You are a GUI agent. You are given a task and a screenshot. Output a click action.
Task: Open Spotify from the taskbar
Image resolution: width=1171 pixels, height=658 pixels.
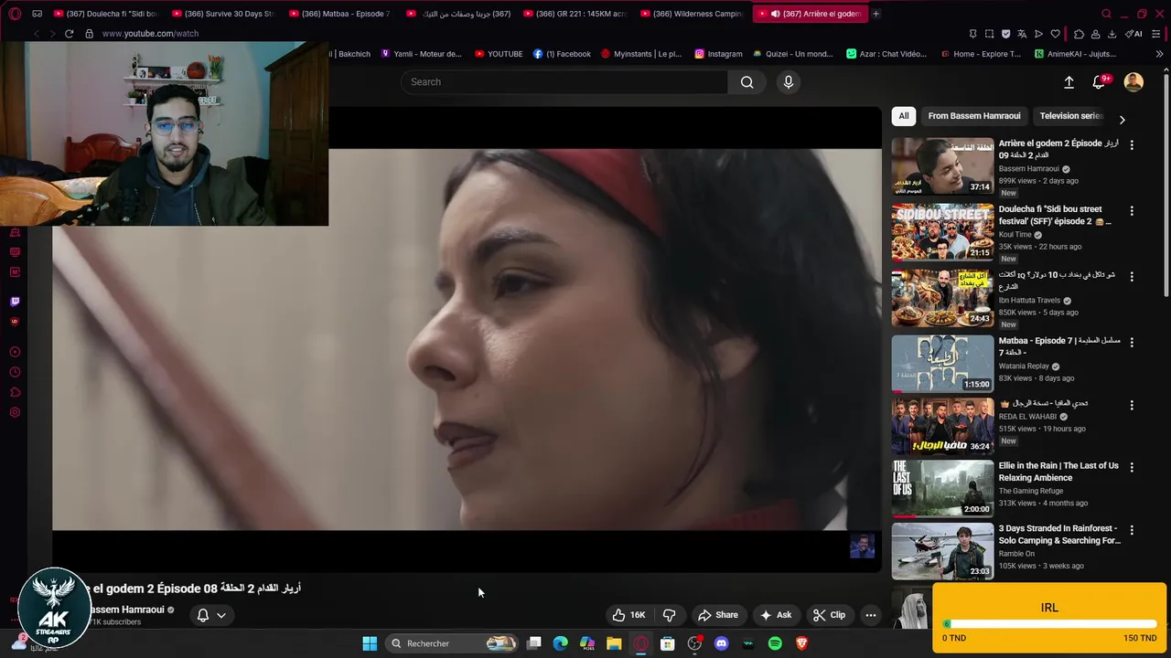point(775,643)
